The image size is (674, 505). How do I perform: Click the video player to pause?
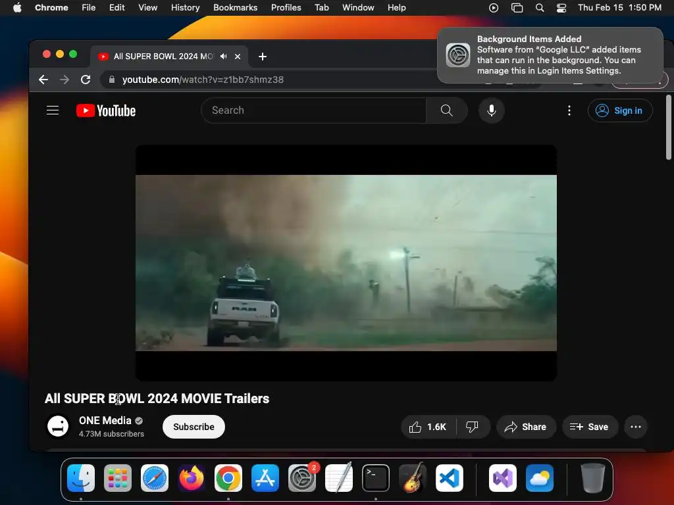(346, 263)
